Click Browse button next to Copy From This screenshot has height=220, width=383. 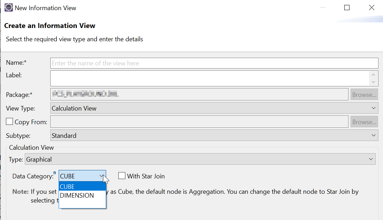364,122
